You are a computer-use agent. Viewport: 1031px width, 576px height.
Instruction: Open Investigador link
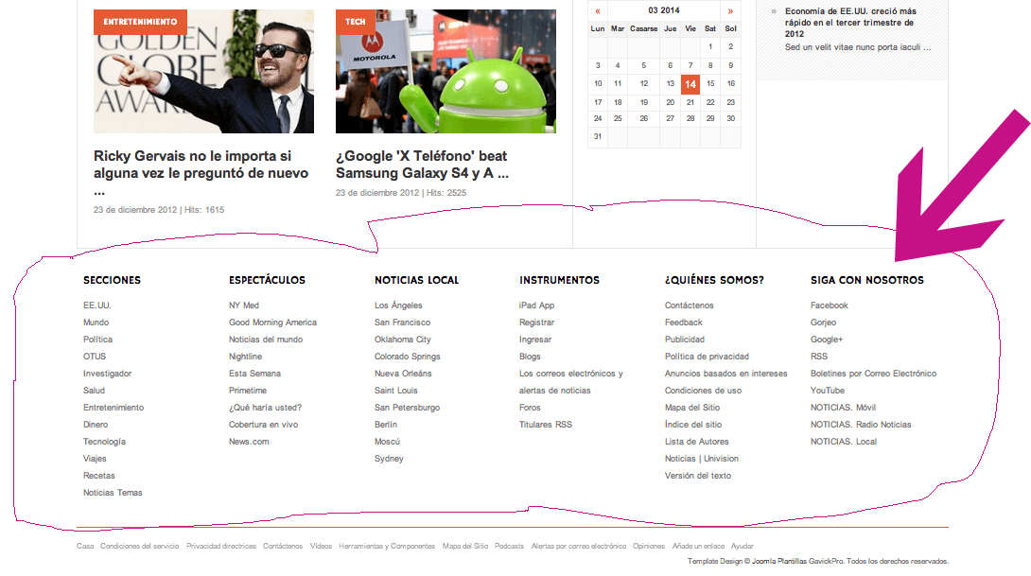(x=107, y=374)
